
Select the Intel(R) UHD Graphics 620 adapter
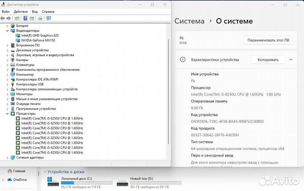pos(40,35)
